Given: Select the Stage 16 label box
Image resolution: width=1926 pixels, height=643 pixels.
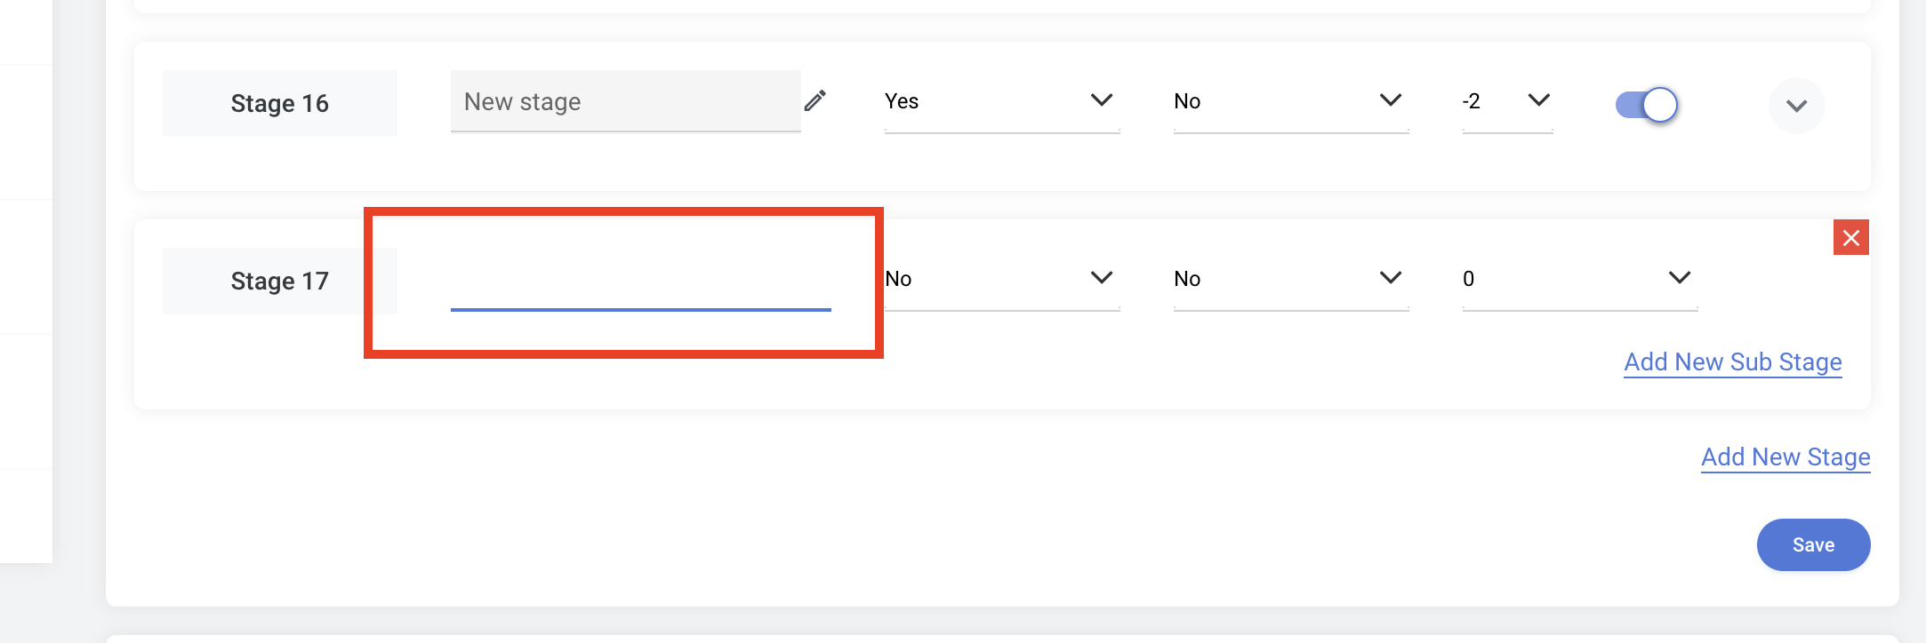Looking at the screenshot, I should (x=280, y=103).
